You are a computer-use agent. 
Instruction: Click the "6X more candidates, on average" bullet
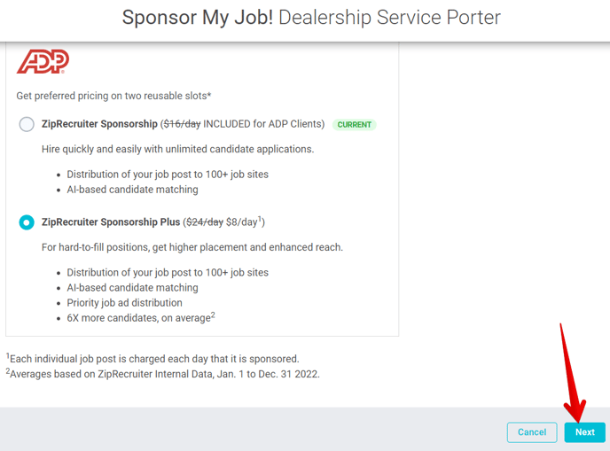(141, 317)
